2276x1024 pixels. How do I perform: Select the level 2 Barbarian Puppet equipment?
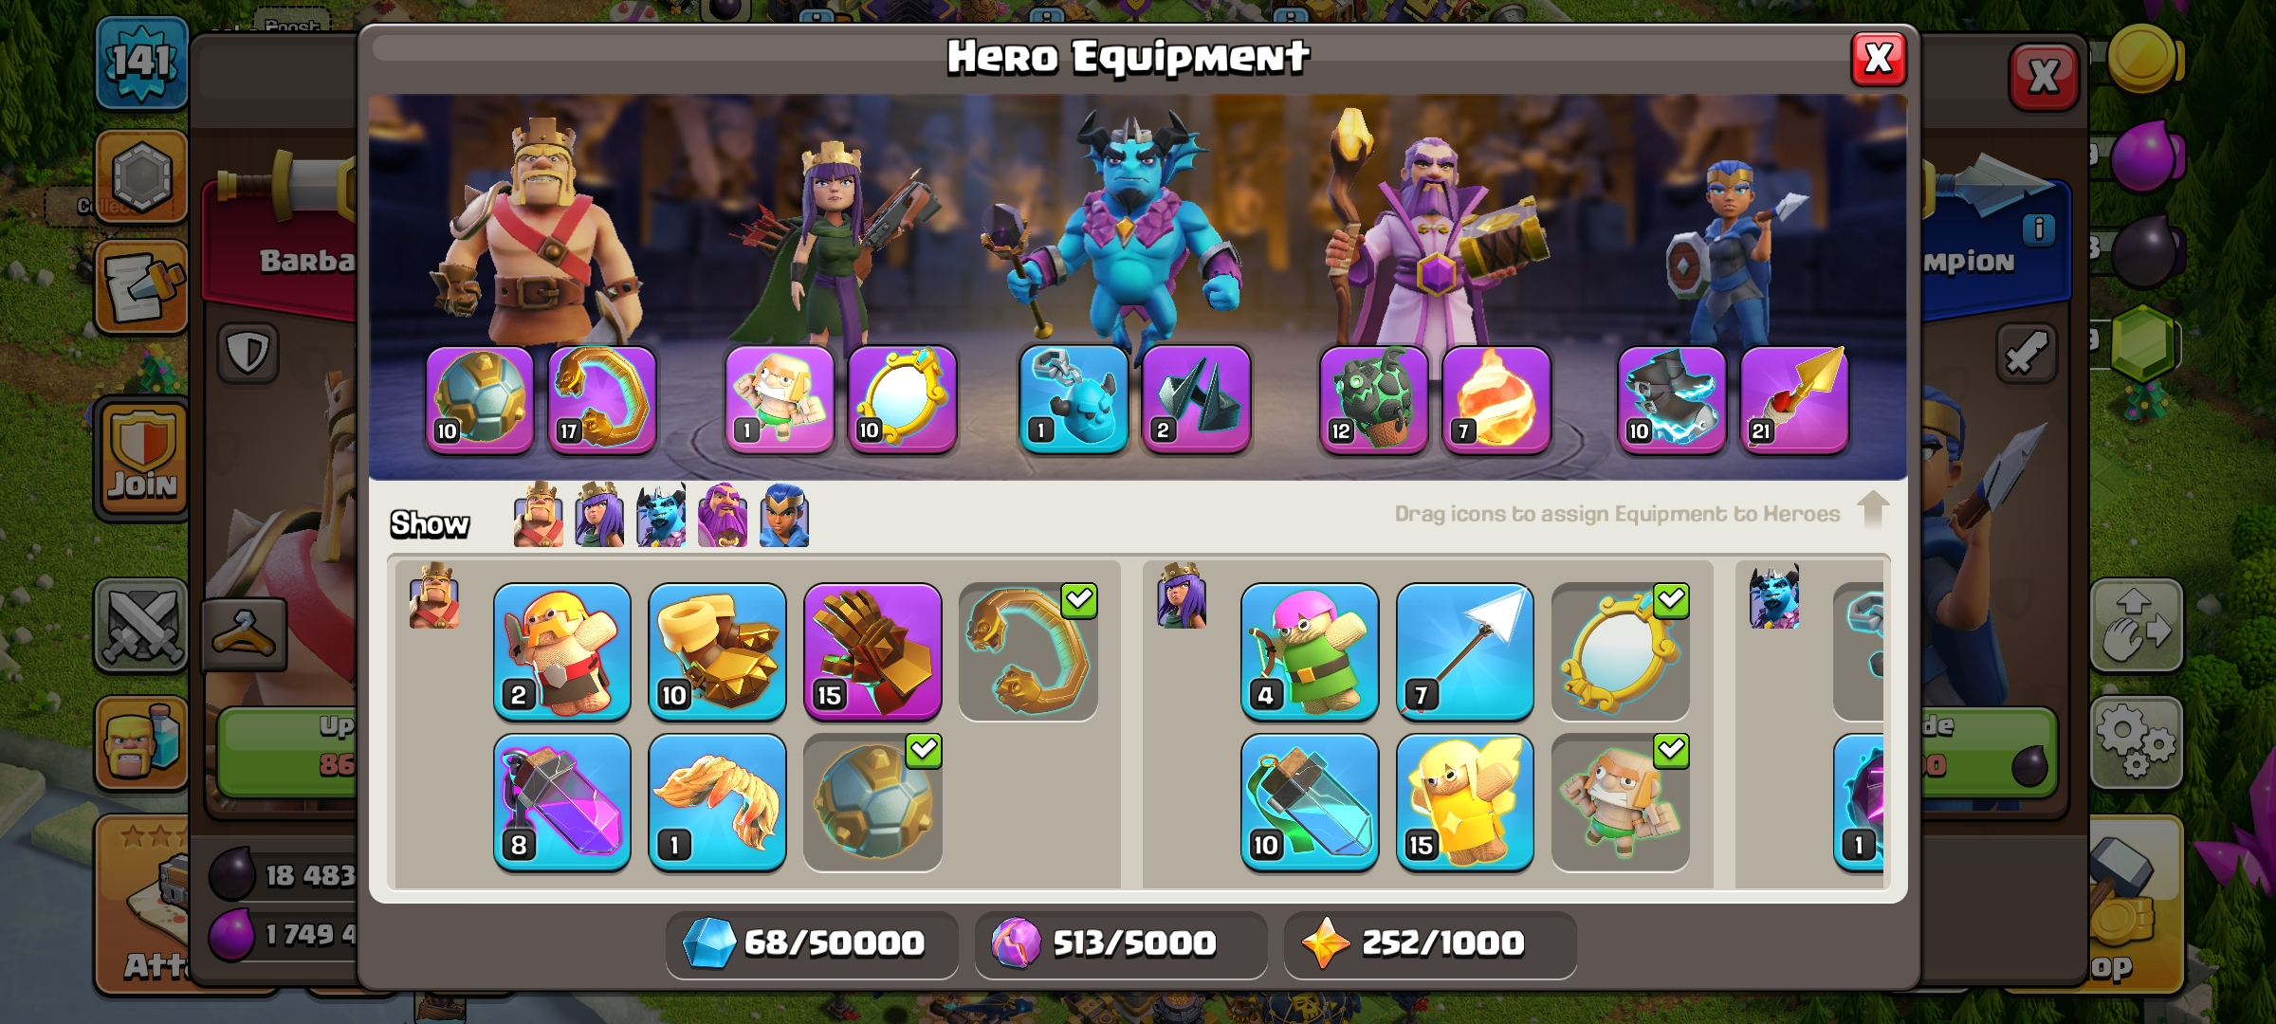click(562, 651)
